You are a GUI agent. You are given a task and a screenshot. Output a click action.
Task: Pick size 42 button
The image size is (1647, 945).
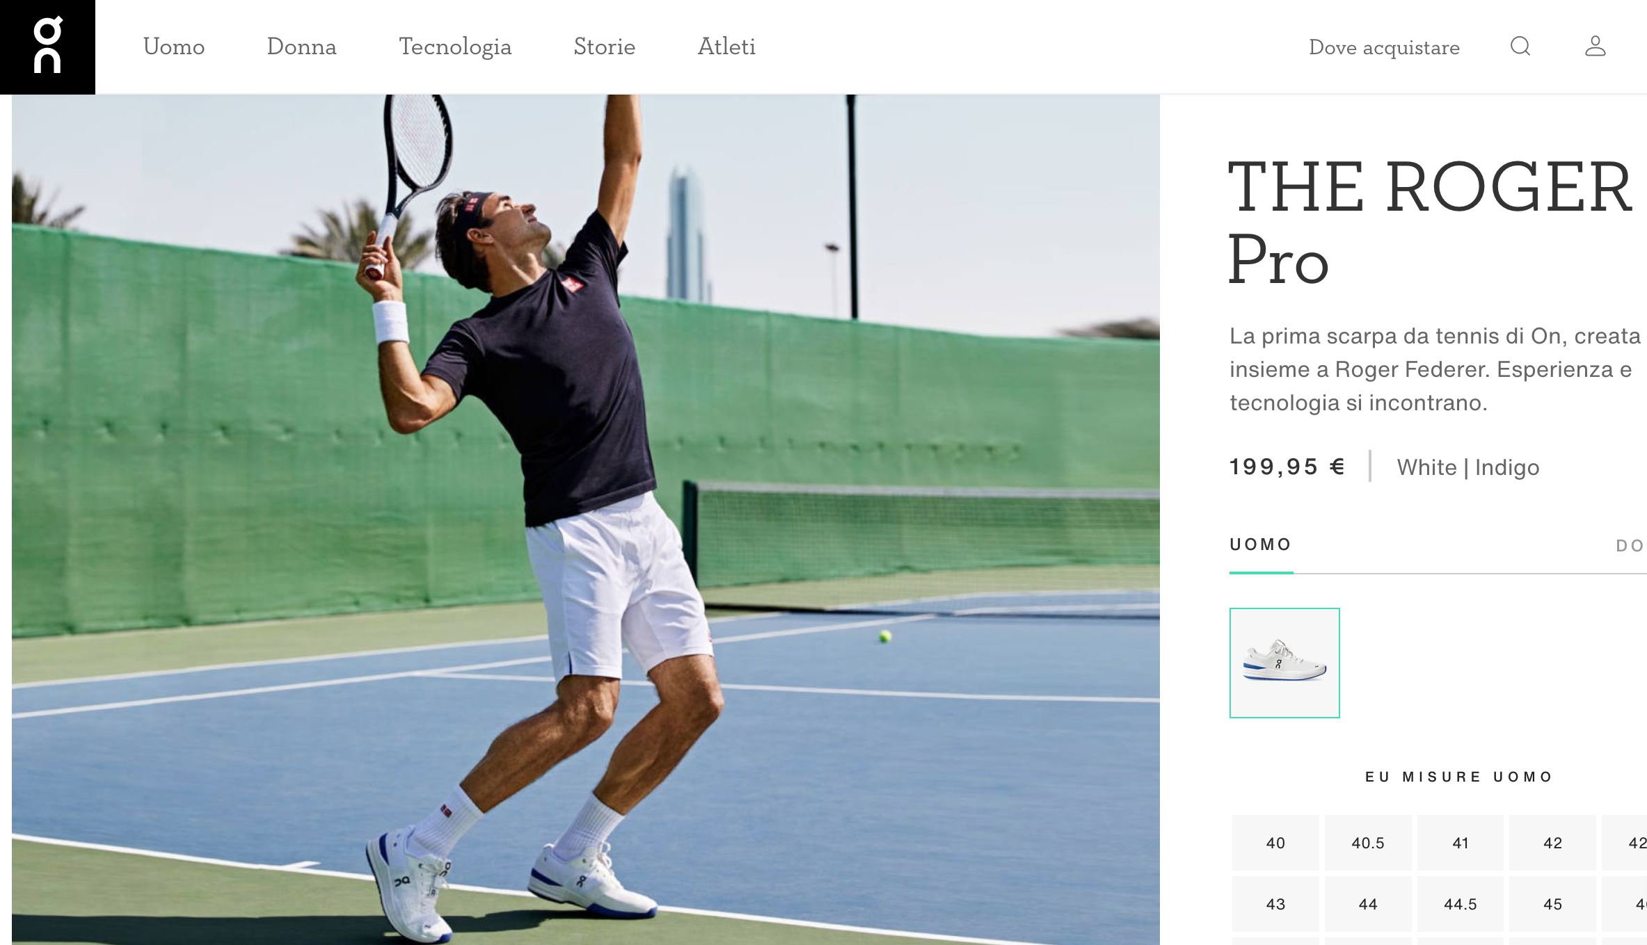1552,843
